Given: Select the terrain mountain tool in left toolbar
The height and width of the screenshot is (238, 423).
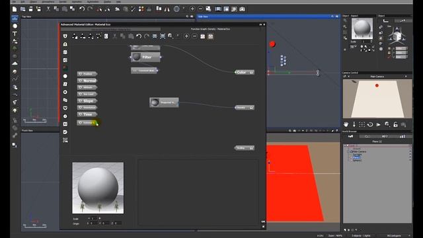Looking at the screenshot, I should pos(15,63).
